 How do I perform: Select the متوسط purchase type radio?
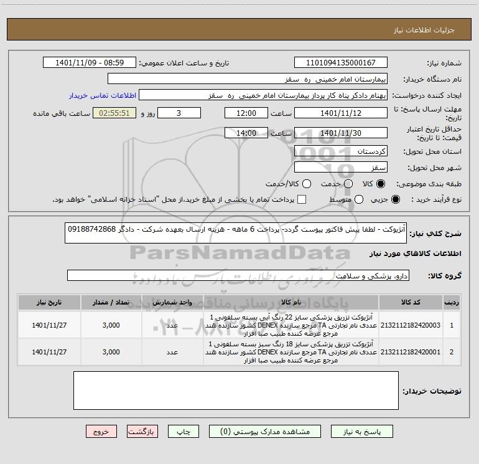[x=359, y=199]
